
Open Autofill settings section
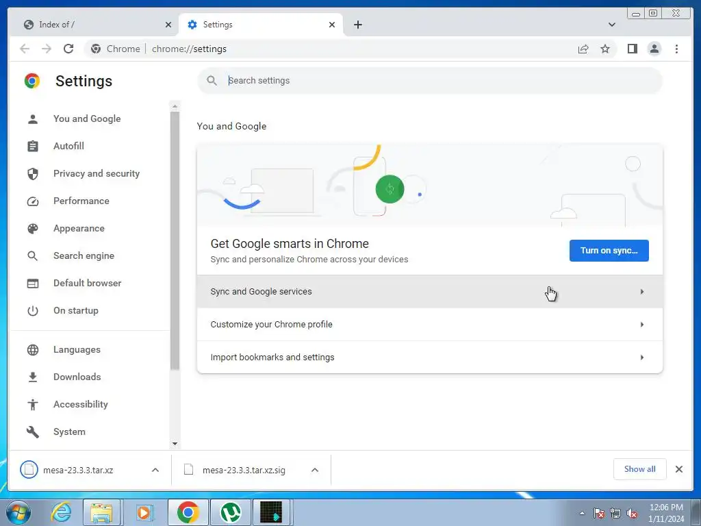[x=68, y=146]
